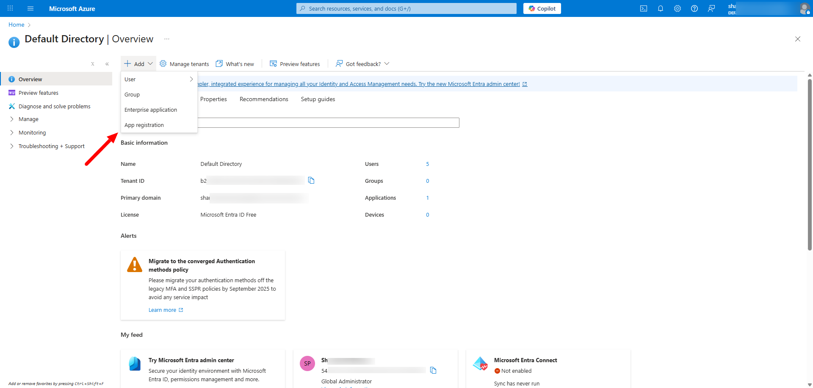The height and width of the screenshot is (388, 813).
Task: Select App registration from Add menu
Action: point(144,125)
